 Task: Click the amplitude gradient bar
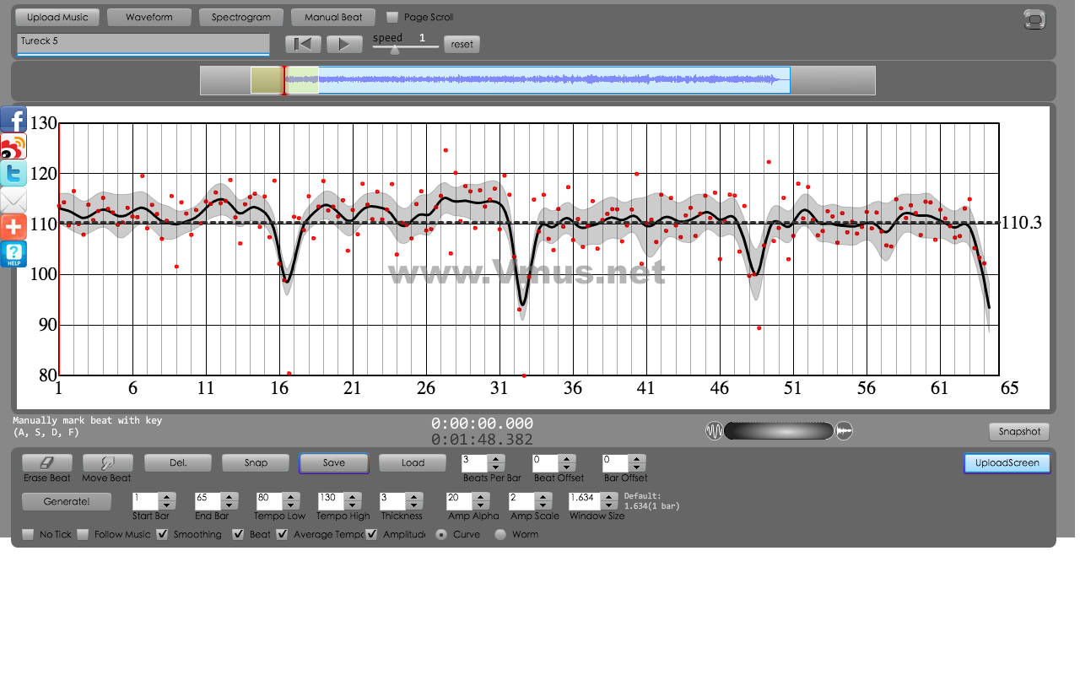779,431
